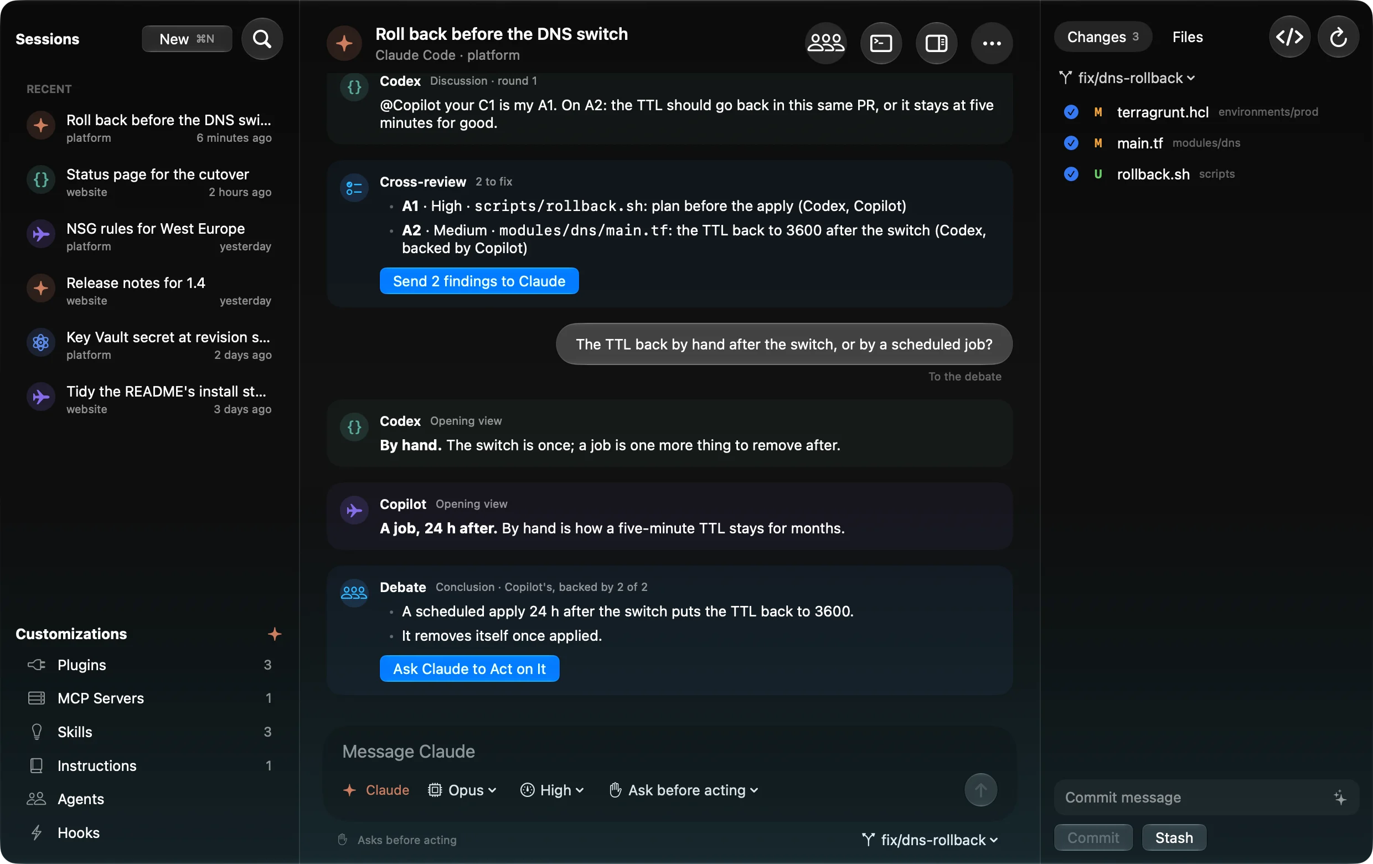Image resolution: width=1373 pixels, height=864 pixels.
Task: Open fix/dns-rollback branch dropdown below composer
Action: (930, 840)
